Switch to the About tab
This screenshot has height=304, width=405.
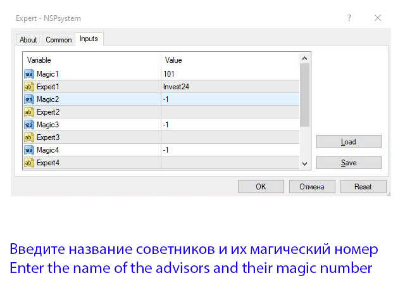[x=28, y=40]
